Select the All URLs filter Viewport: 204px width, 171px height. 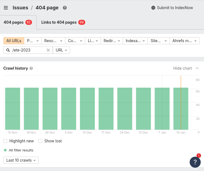14,41
